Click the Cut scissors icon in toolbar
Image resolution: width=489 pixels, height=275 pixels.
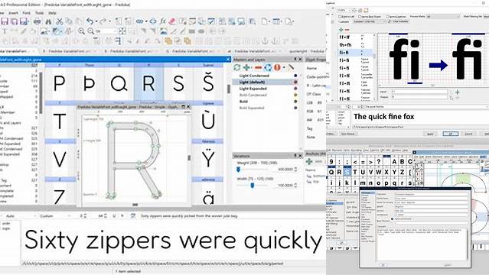pos(59,21)
